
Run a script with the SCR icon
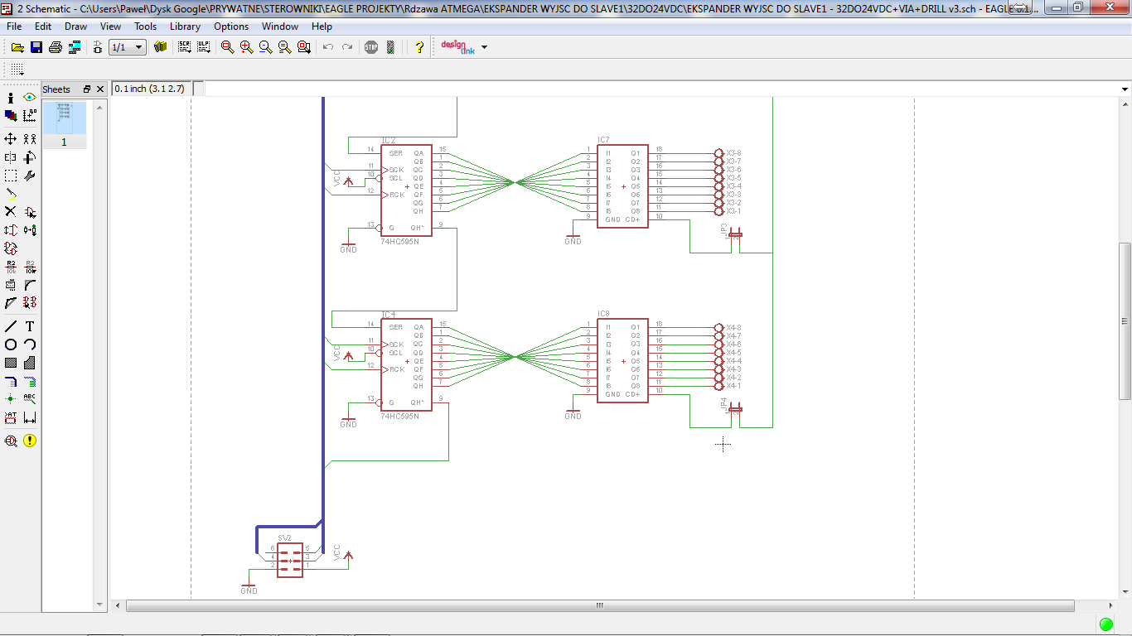click(x=184, y=47)
